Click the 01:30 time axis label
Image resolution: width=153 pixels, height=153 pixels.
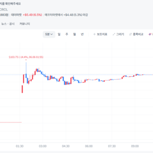(x=20, y=146)
